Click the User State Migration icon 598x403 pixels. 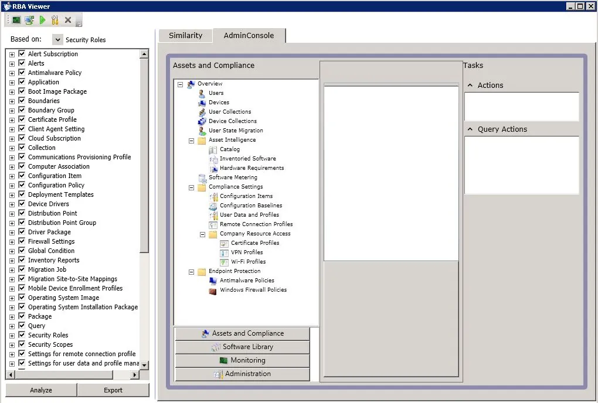point(202,131)
